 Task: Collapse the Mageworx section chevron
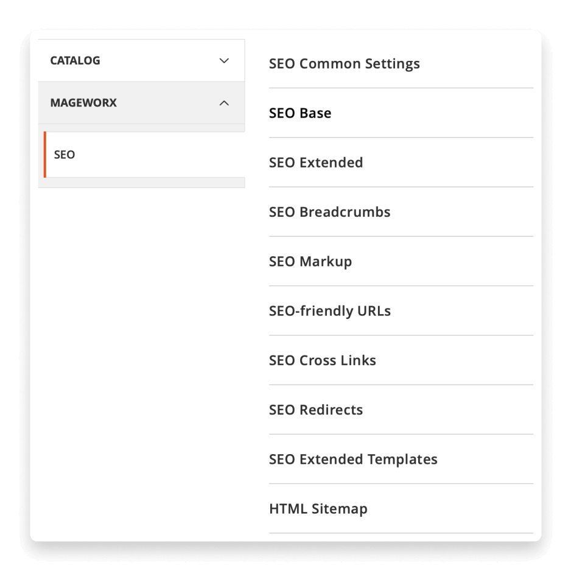(x=224, y=103)
